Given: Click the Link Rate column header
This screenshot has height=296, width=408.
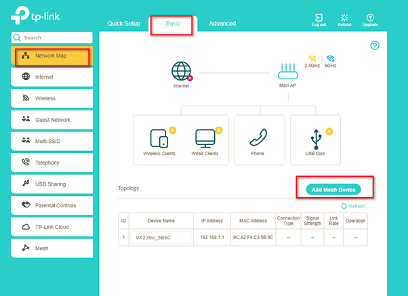Looking at the screenshot, I should 334,221.
